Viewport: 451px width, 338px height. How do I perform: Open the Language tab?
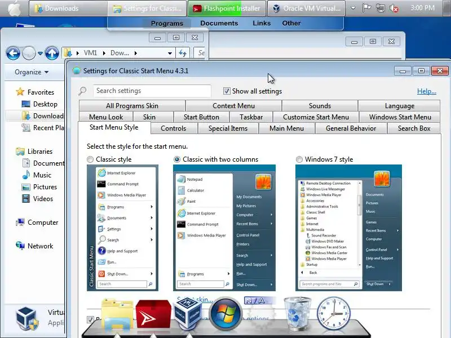pyautogui.click(x=399, y=106)
